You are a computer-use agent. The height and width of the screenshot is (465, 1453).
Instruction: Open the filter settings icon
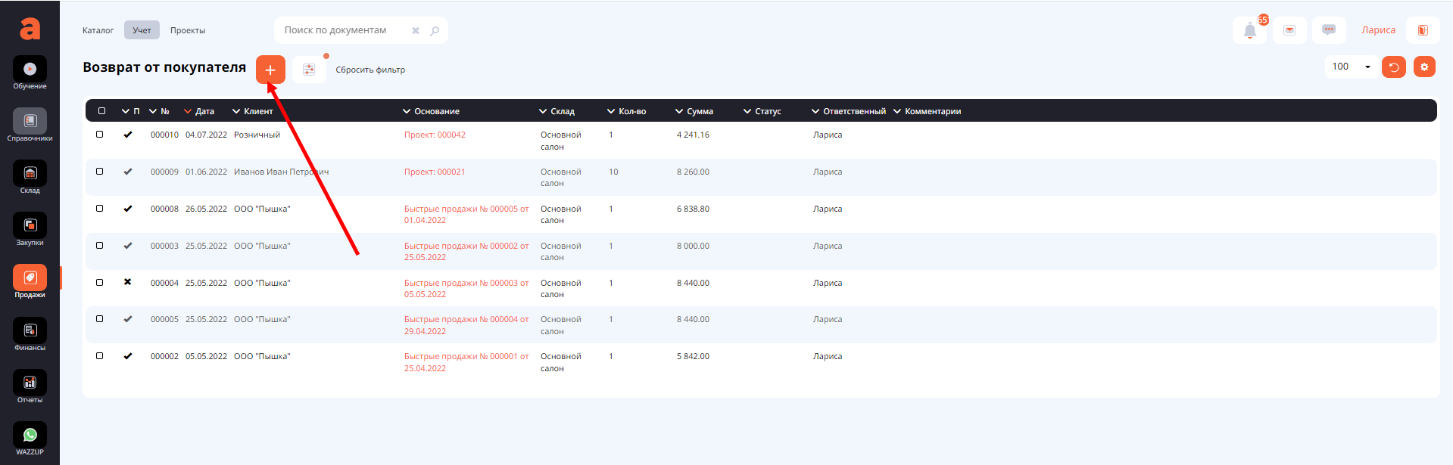309,70
